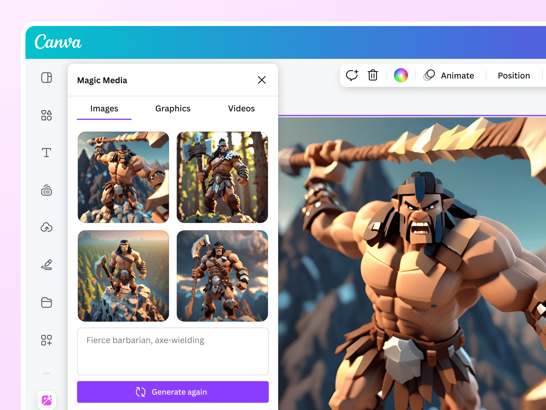546x410 pixels.
Task: Open the Apps panel
Action: coord(46,340)
